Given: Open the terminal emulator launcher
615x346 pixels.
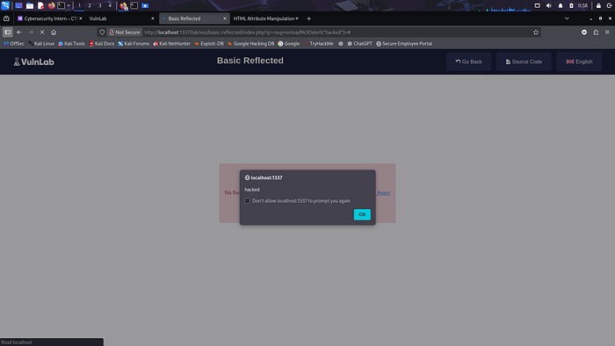Looking at the screenshot, I should (x=61, y=5).
